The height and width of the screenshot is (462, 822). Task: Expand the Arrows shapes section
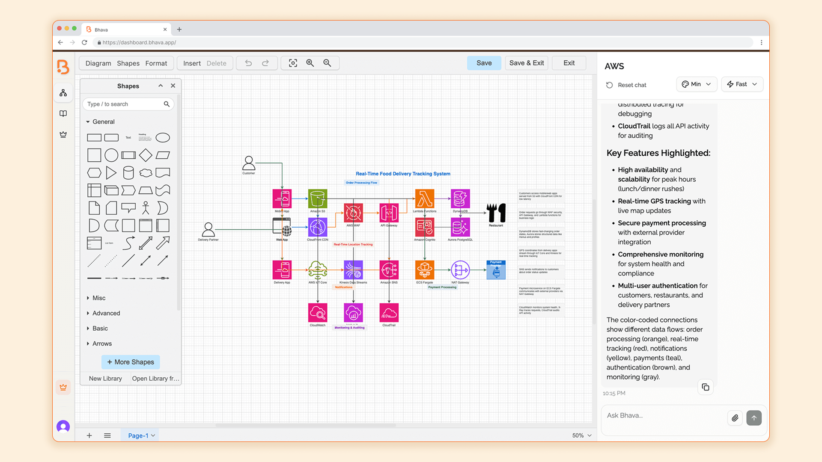coord(102,344)
